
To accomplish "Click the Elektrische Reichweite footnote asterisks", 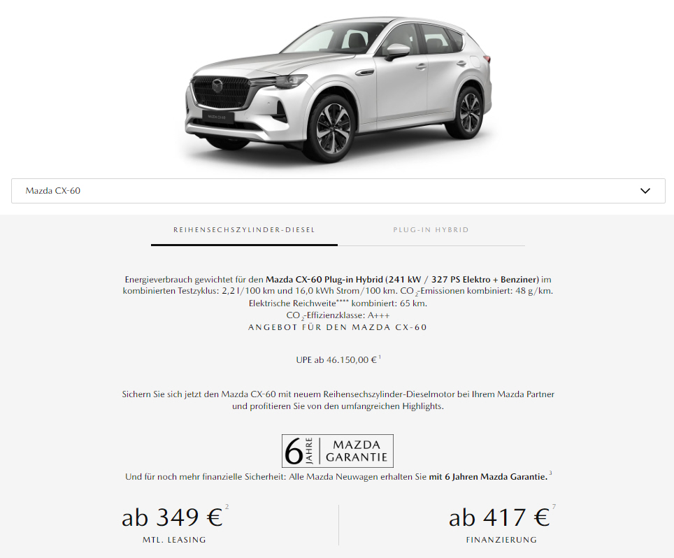I will [x=343, y=301].
